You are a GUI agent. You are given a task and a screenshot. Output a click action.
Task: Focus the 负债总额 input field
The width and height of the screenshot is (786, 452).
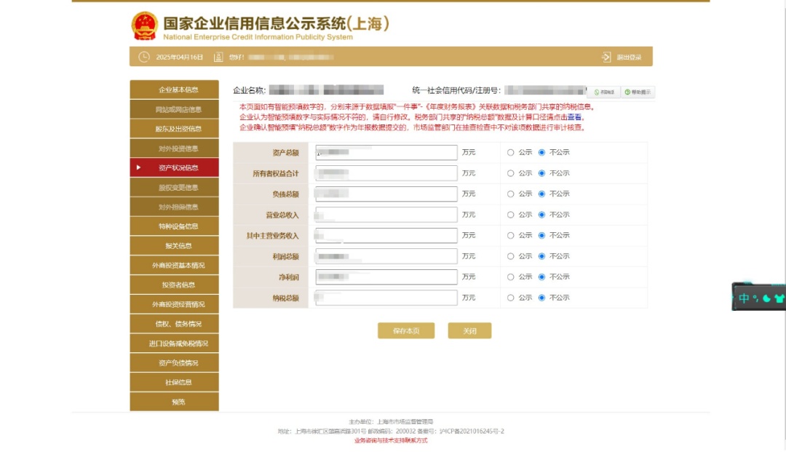tap(386, 194)
